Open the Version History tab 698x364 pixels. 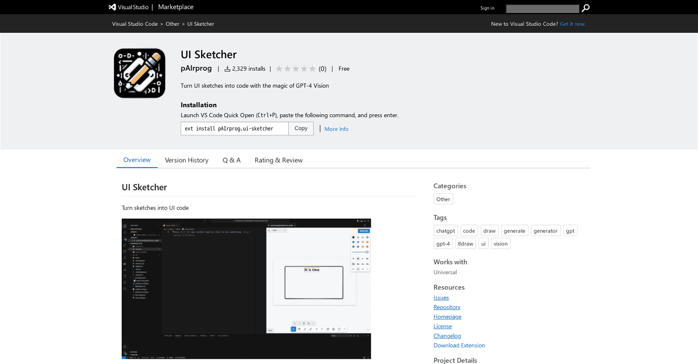click(186, 160)
